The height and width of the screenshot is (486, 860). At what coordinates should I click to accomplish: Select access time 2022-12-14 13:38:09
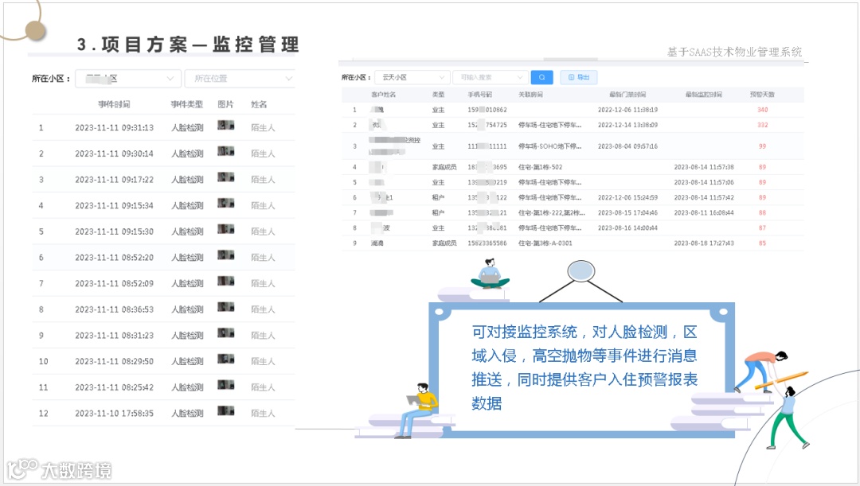click(x=628, y=125)
